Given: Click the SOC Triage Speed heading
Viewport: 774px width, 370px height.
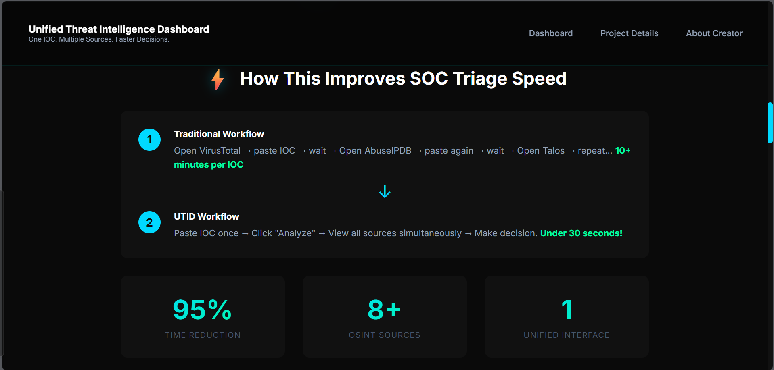Looking at the screenshot, I should pyautogui.click(x=403, y=79).
